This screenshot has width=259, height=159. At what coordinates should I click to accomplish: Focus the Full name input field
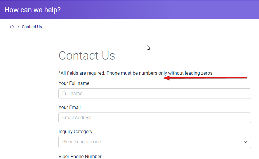(x=154, y=94)
